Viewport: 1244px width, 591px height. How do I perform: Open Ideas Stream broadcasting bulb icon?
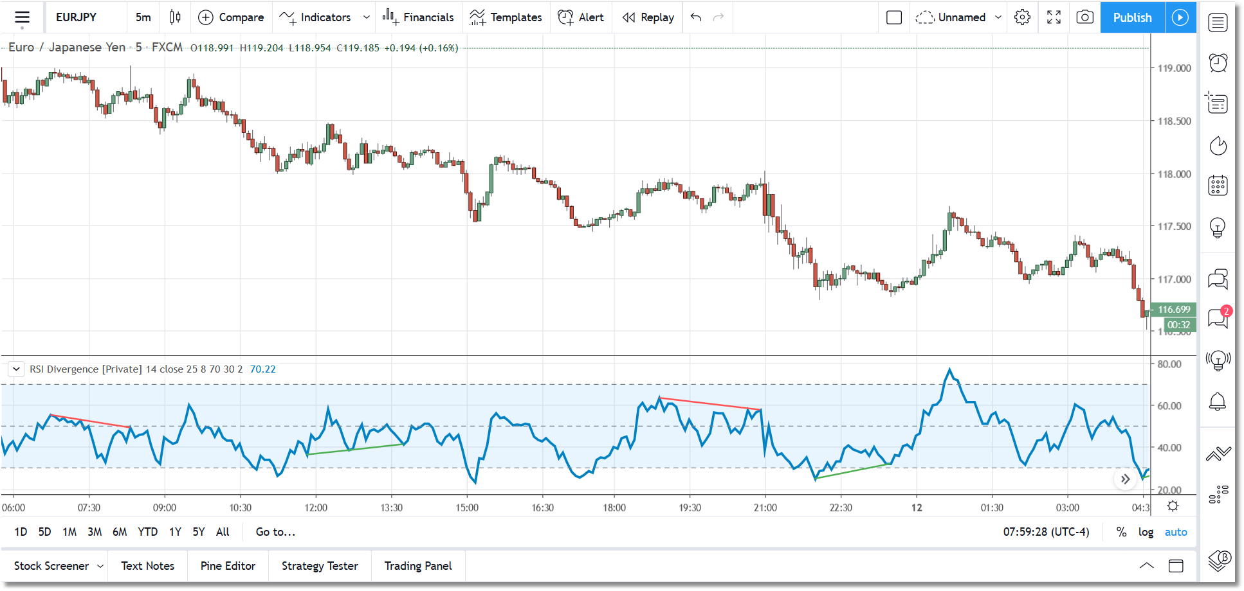pyautogui.click(x=1218, y=360)
